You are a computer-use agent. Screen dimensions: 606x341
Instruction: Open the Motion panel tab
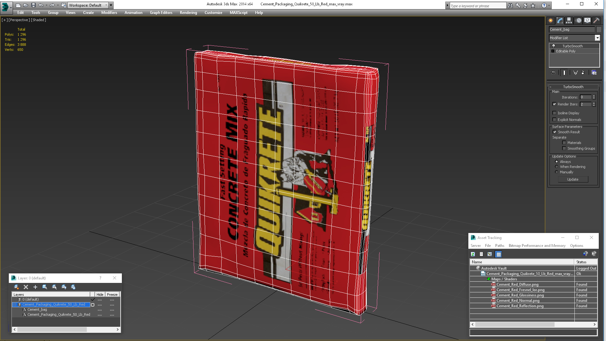[578, 21]
